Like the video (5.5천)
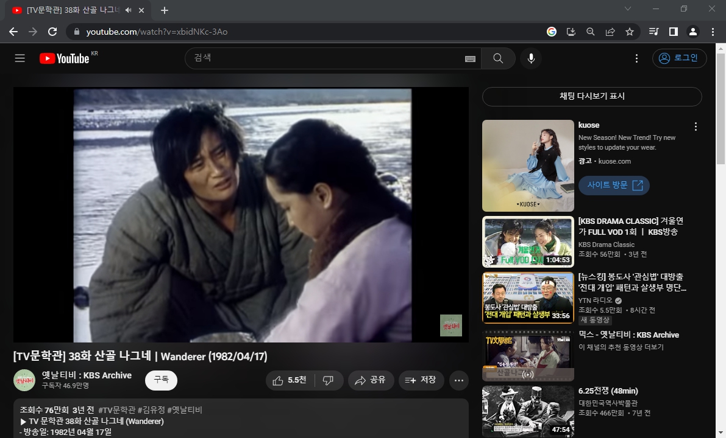Screen dimensions: 726x438 pyautogui.click(x=290, y=380)
